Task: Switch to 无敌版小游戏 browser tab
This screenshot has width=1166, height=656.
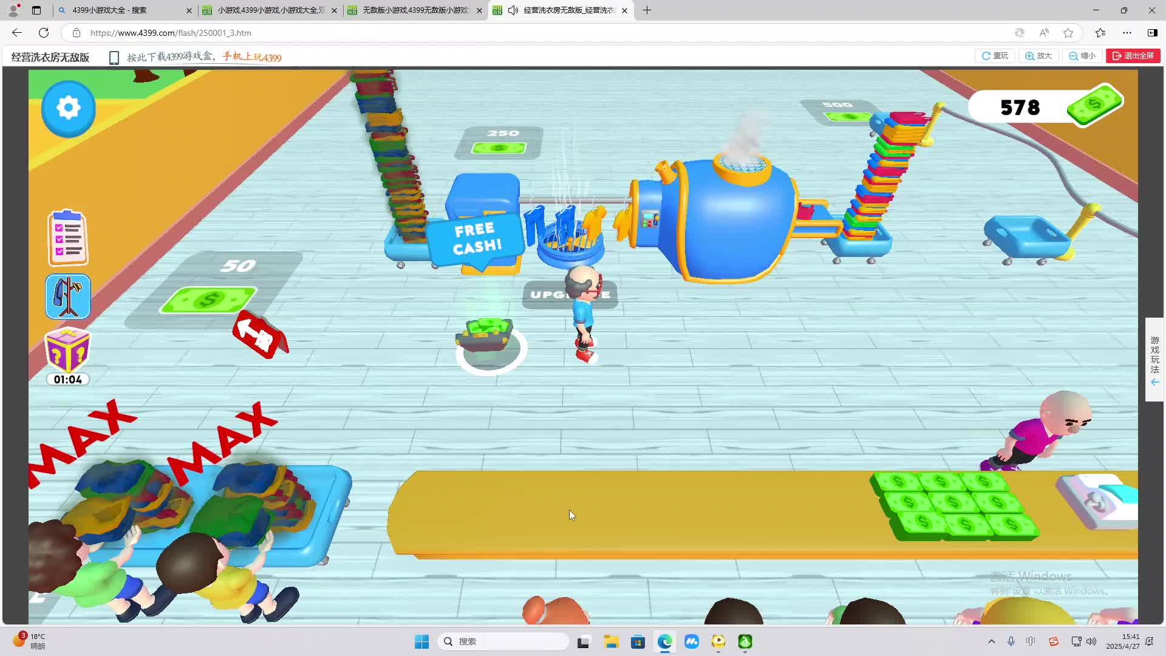Action: [x=415, y=10]
